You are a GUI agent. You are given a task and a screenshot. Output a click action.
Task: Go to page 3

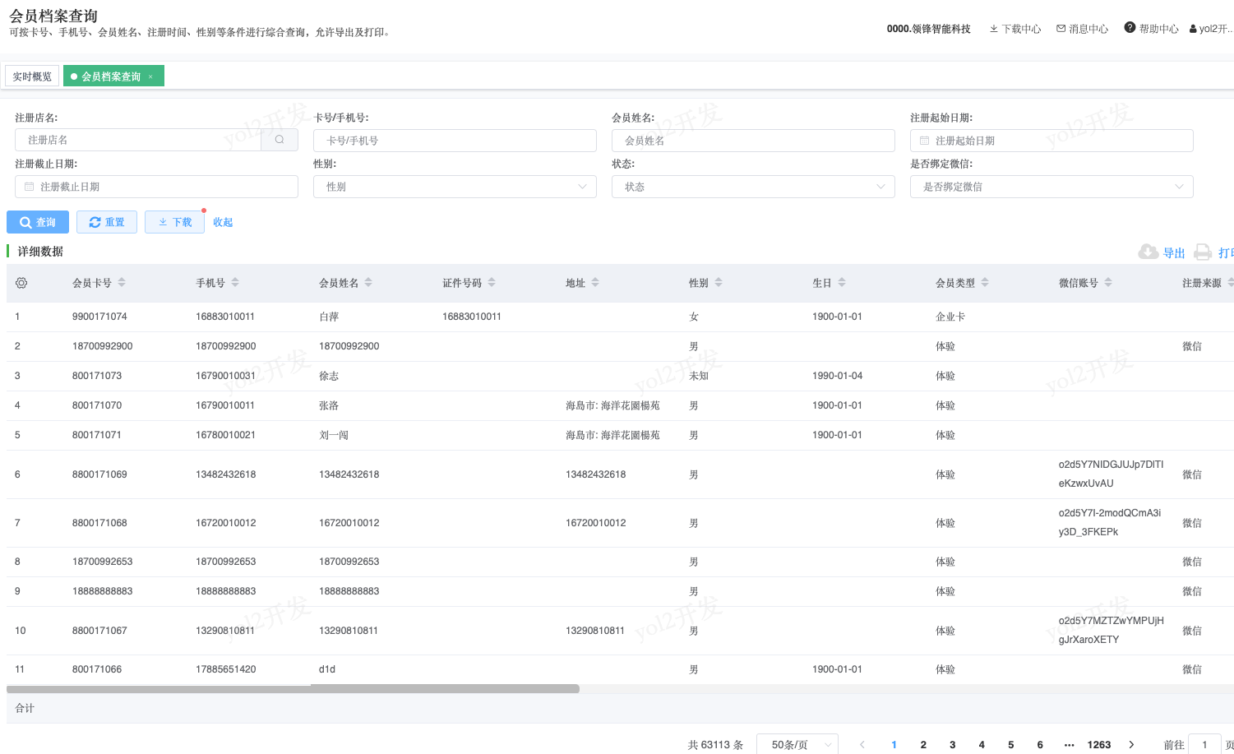coord(953,745)
